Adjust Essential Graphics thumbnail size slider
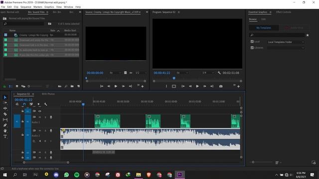Screen dimensions: 319x179 coord(253,162)
